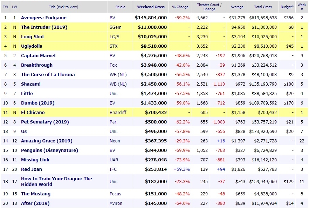Screen dimensions: 309x208
Task: Open Avengers: Endgame movie page
Action: coord(44,18)
